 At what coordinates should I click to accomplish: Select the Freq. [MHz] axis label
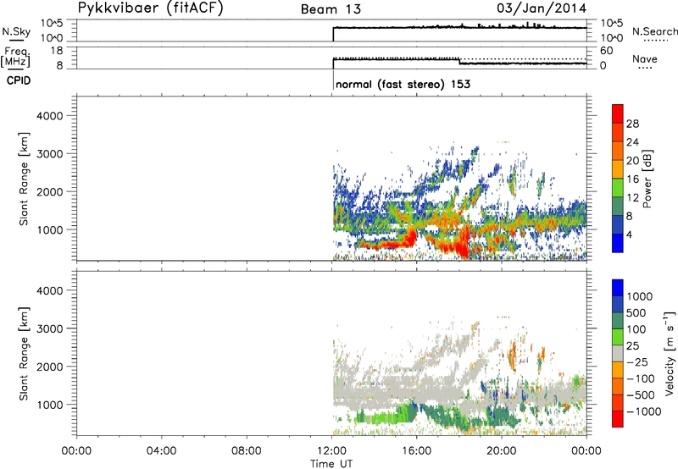pos(16,57)
